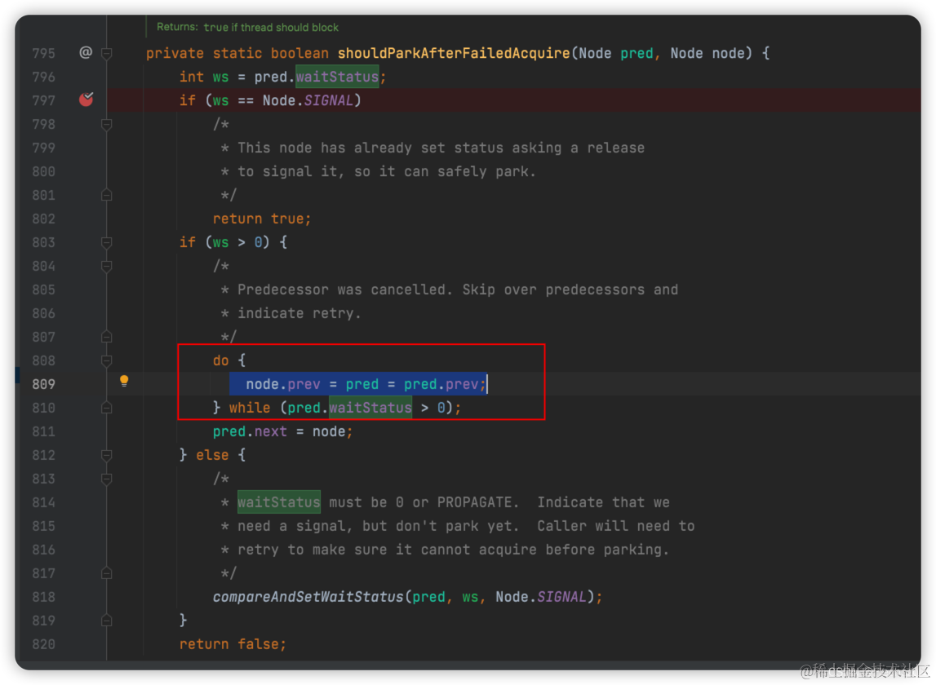Click the comment fold end marker on line 801

(107, 195)
